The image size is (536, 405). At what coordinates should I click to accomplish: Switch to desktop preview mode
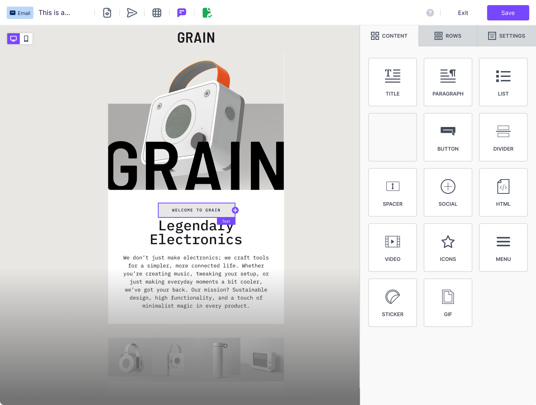[14, 38]
